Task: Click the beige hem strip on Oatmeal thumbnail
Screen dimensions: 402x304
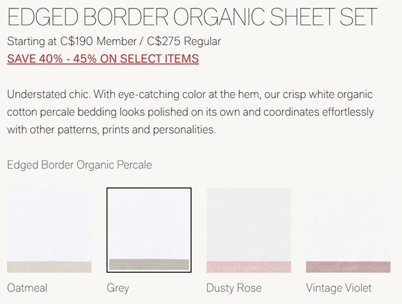Action: (x=49, y=267)
